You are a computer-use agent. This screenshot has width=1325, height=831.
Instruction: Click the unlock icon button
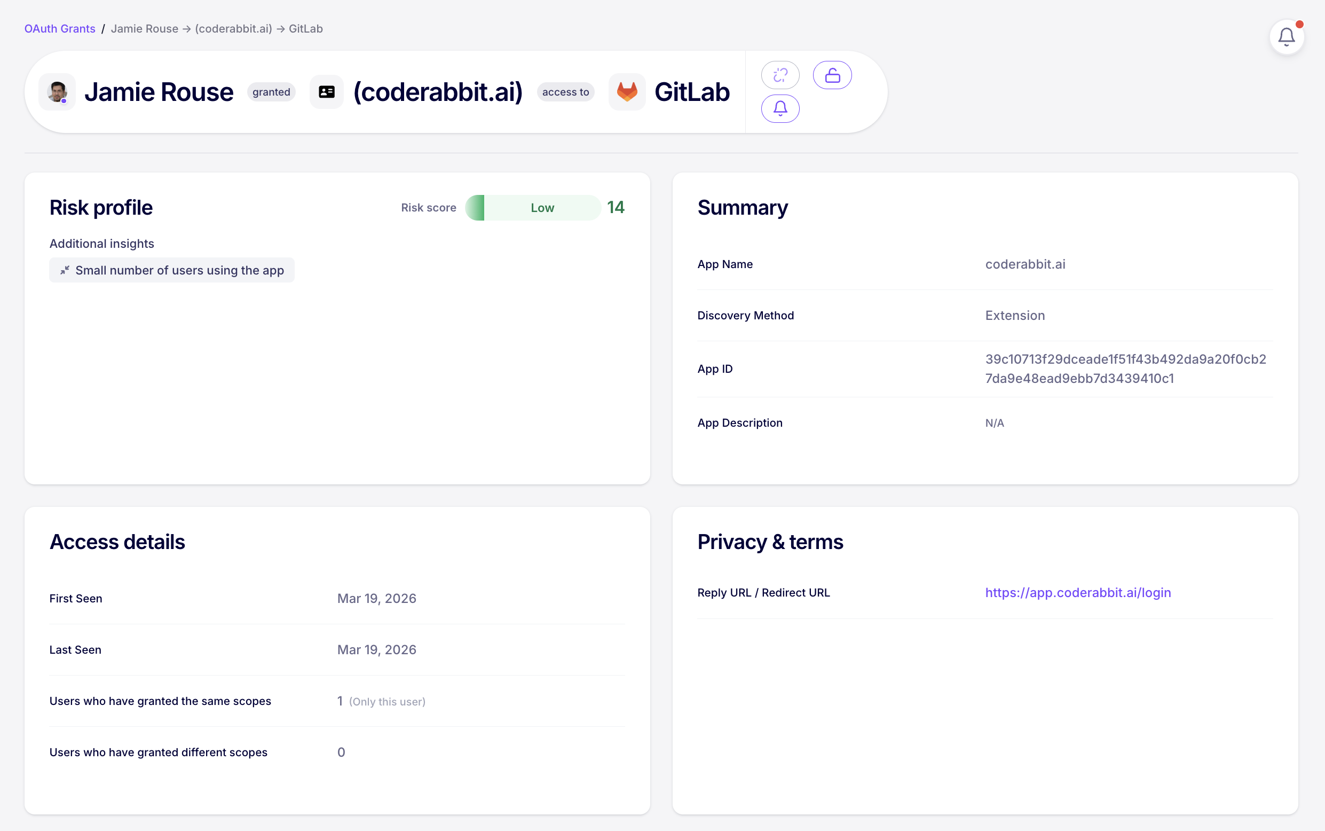pos(832,75)
